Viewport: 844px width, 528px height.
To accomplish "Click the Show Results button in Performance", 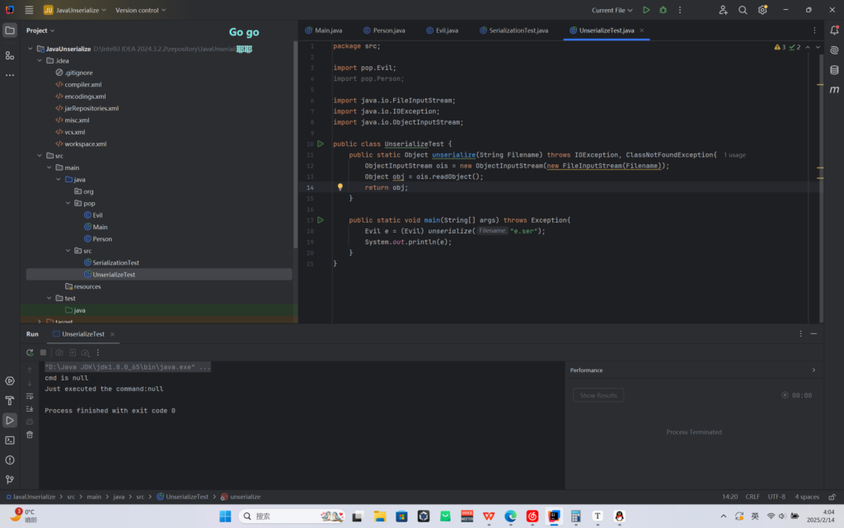I will (598, 395).
